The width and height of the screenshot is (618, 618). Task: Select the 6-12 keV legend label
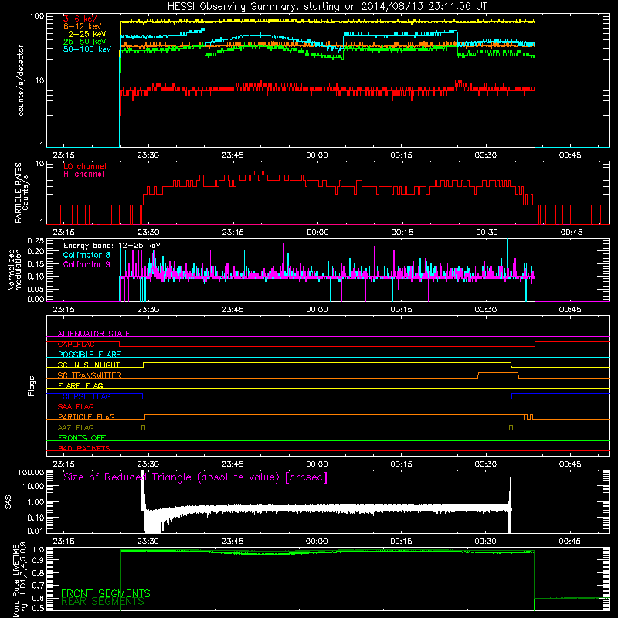(x=83, y=26)
